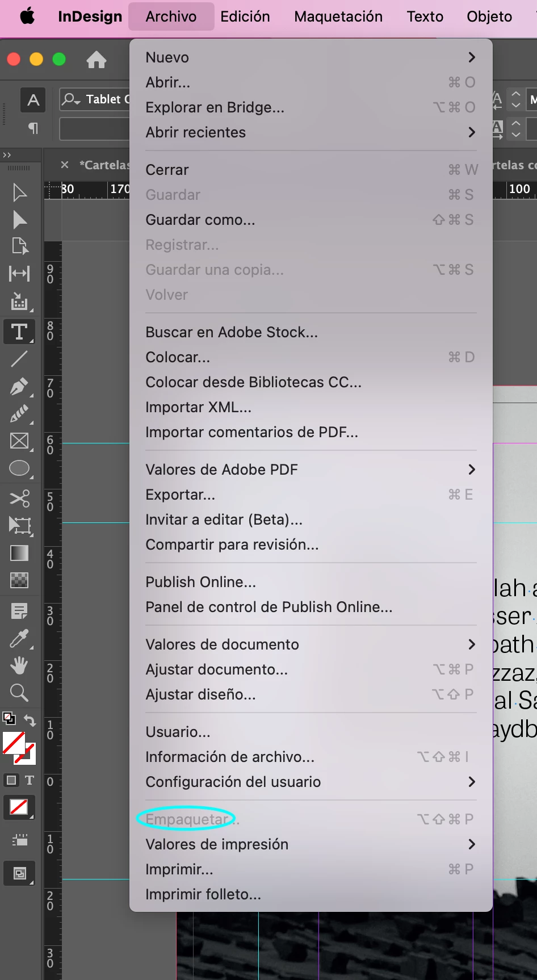The image size is (537, 980).
Task: Select the Note tool
Action: [19, 612]
